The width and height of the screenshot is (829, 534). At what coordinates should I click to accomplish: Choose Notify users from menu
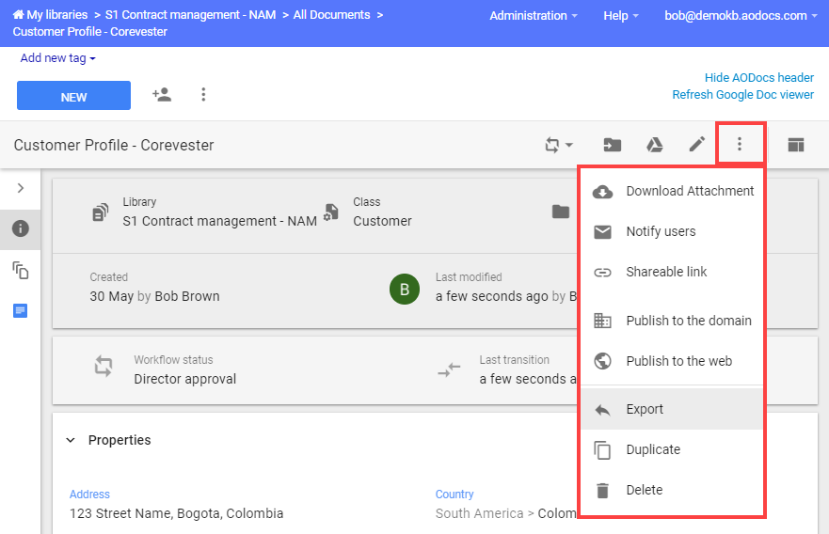[x=672, y=231]
